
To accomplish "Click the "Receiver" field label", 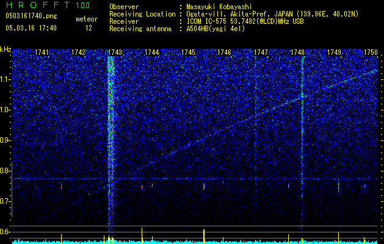I will [x=124, y=21].
